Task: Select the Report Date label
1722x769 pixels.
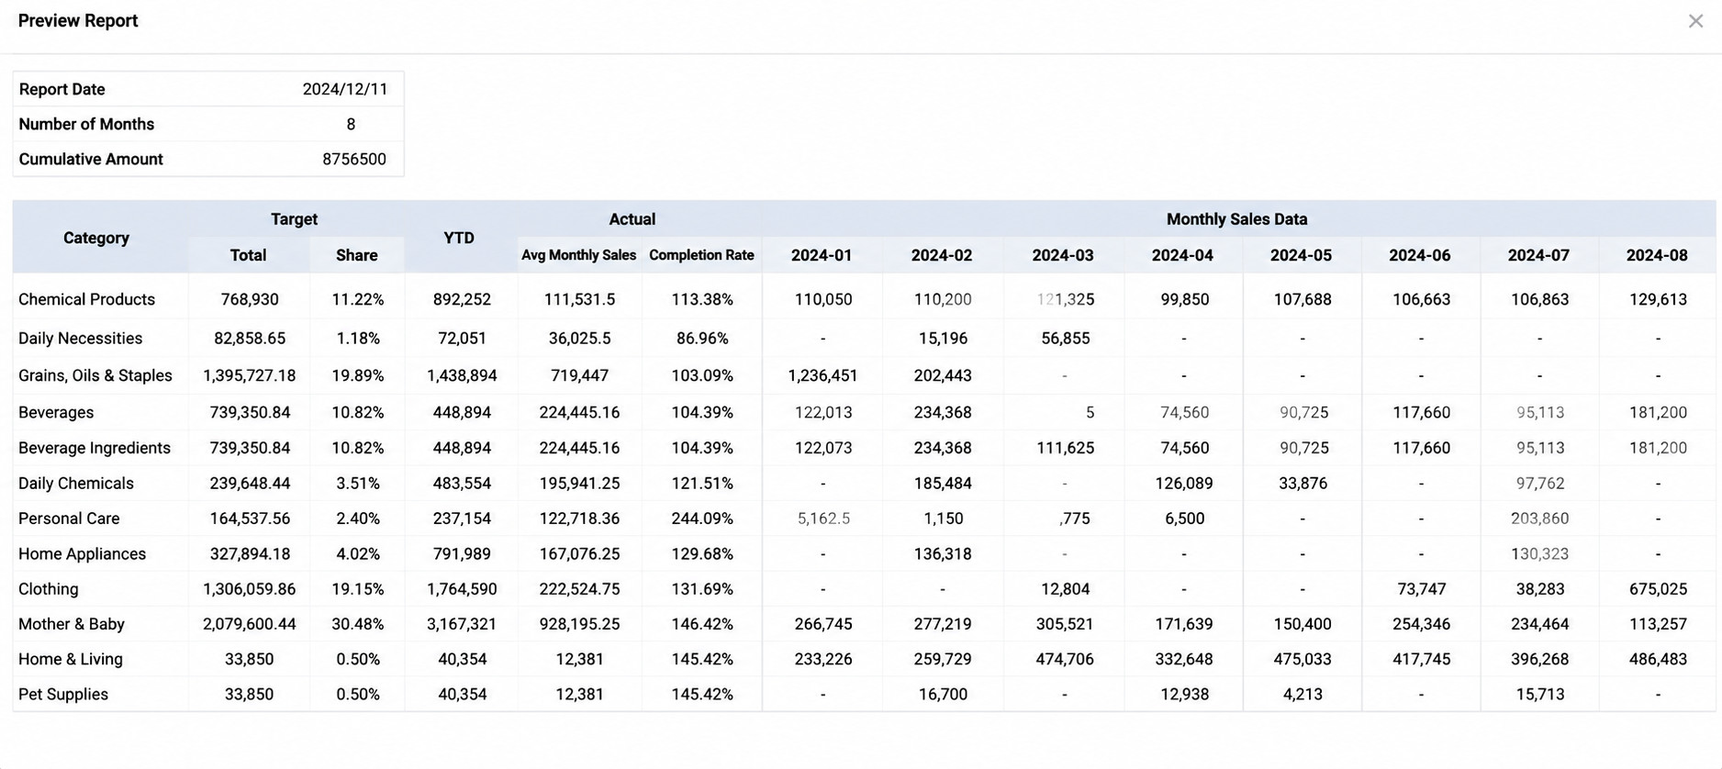Action: (61, 89)
